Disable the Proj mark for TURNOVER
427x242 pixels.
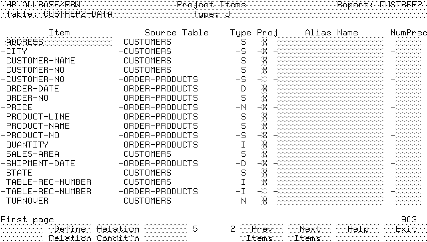tap(265, 201)
